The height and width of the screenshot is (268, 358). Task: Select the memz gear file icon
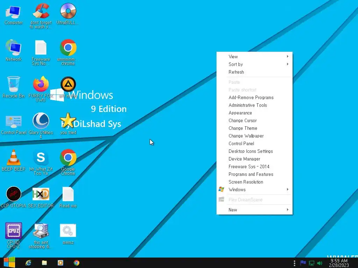point(68,234)
